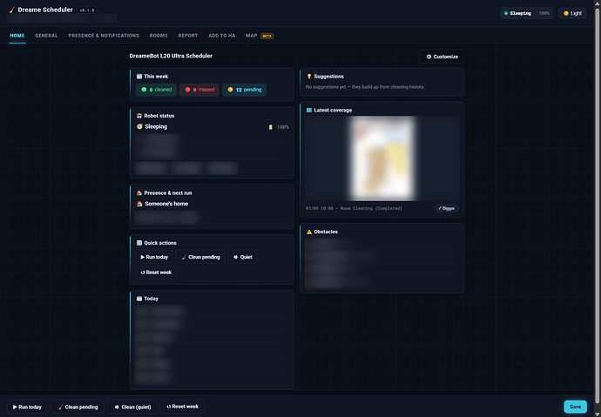Click the battery icon next to 100%
The image size is (601, 417).
[271, 127]
